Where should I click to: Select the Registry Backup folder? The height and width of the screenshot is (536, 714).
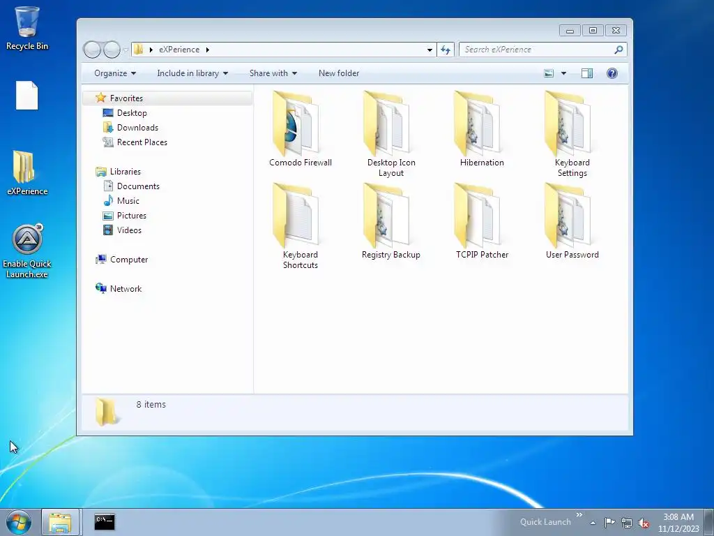tap(390, 221)
